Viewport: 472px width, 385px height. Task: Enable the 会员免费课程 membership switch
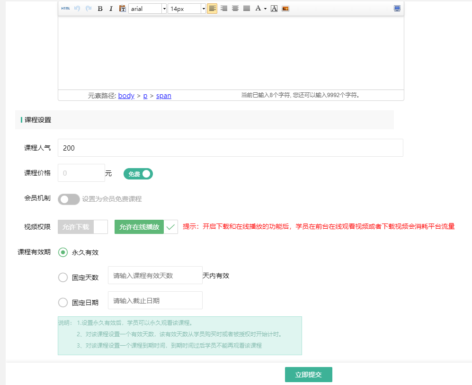[x=69, y=199]
